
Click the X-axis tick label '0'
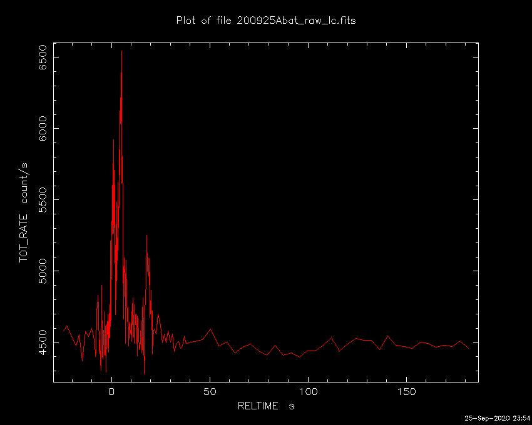(x=111, y=392)
